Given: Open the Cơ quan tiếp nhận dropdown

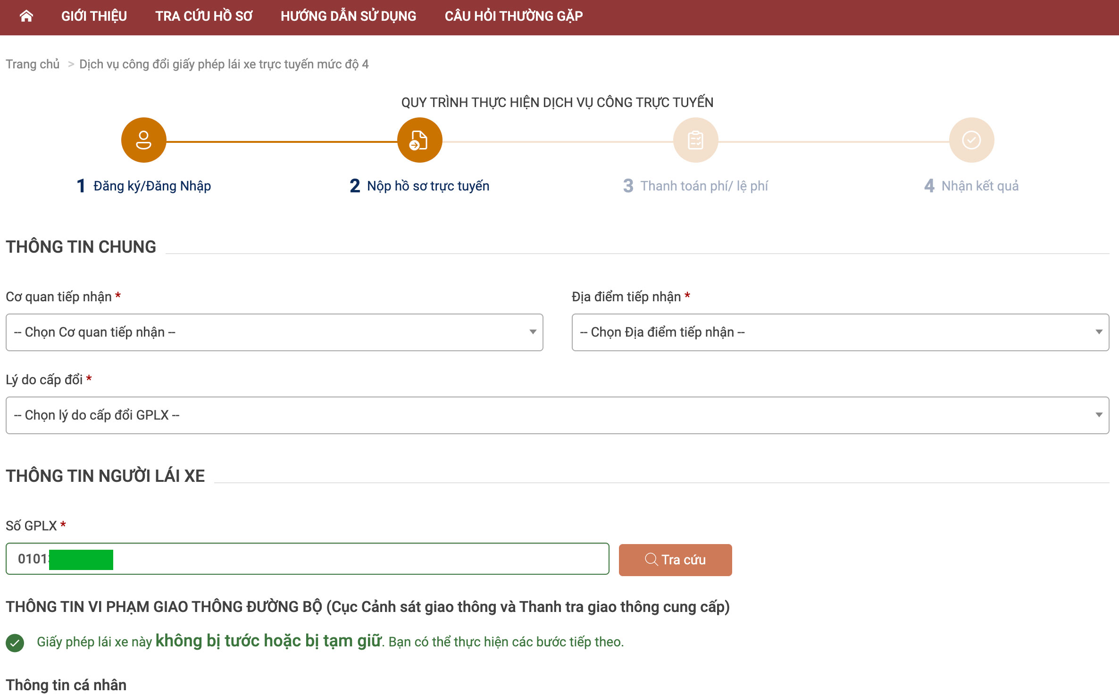Looking at the screenshot, I should 274,332.
